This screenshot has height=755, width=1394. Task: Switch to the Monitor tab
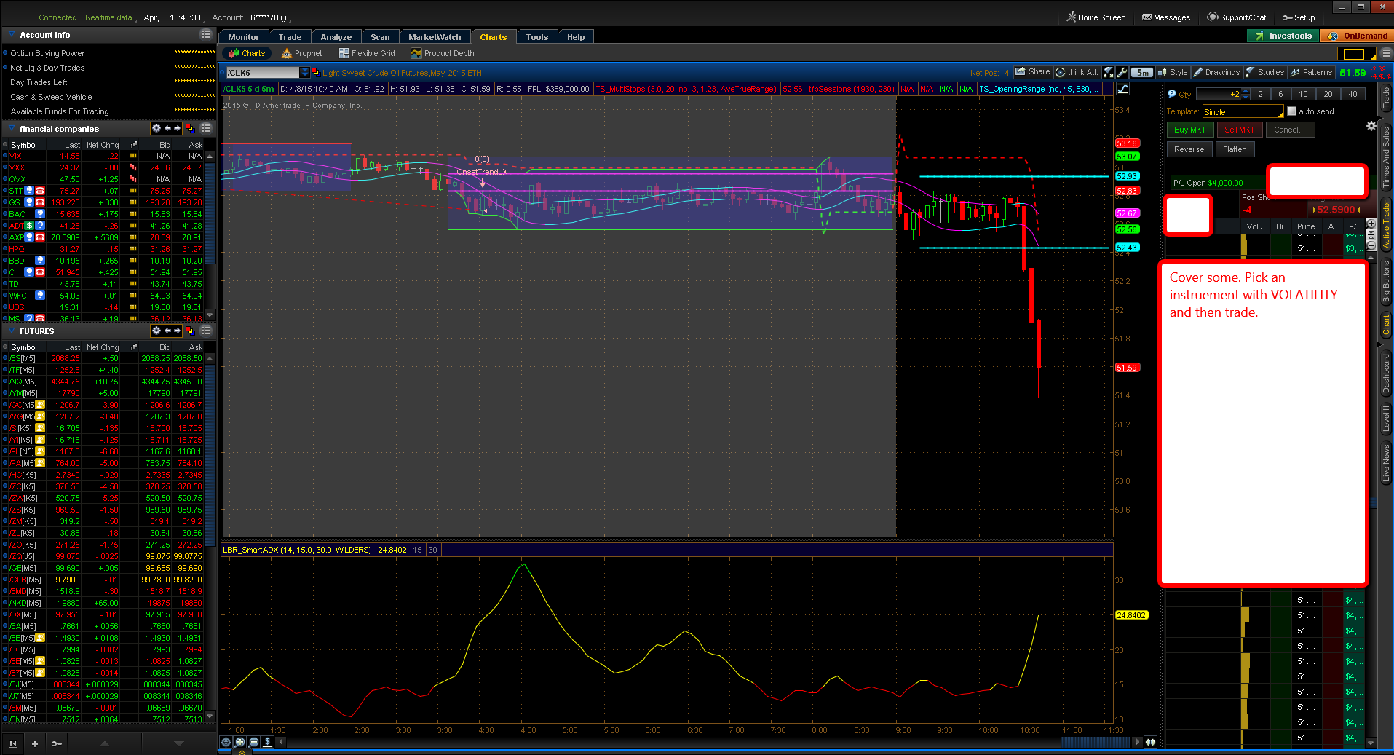pyautogui.click(x=243, y=37)
